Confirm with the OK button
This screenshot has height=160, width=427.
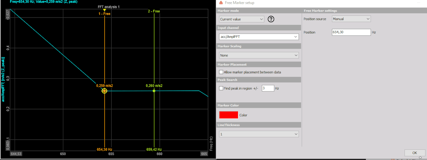(x=414, y=152)
